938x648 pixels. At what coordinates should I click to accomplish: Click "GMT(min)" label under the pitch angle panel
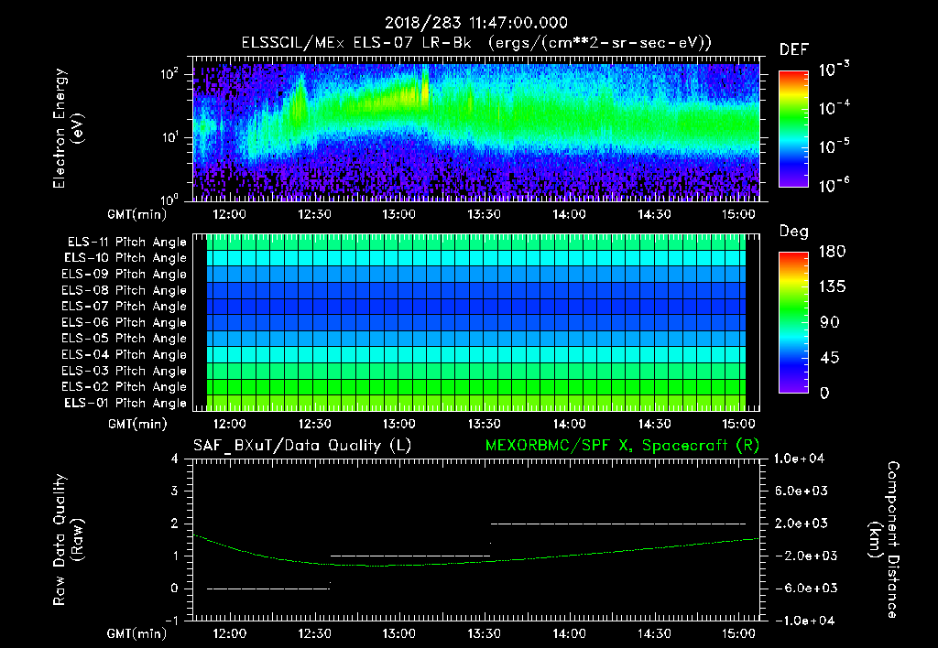click(x=137, y=425)
